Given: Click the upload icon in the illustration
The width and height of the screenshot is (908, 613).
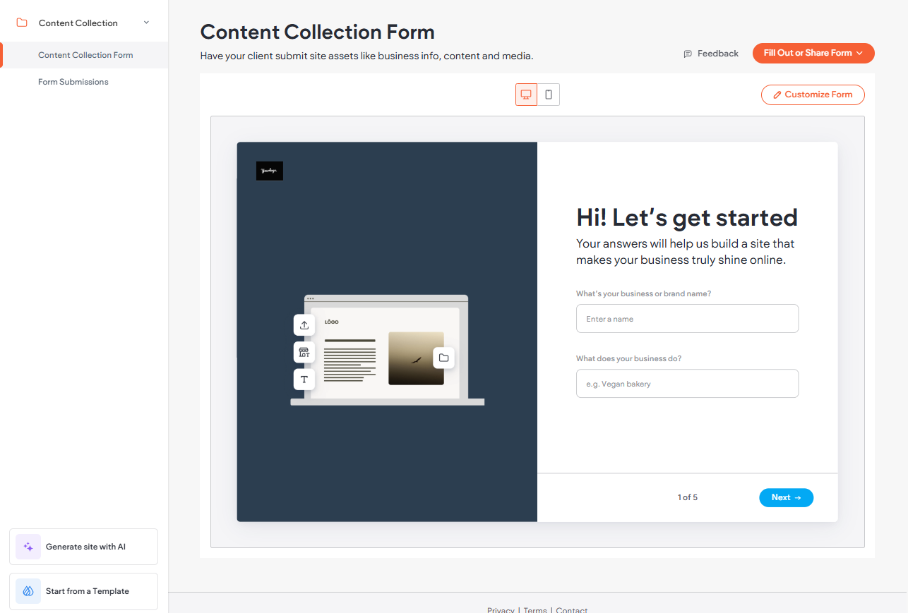Looking at the screenshot, I should [304, 325].
